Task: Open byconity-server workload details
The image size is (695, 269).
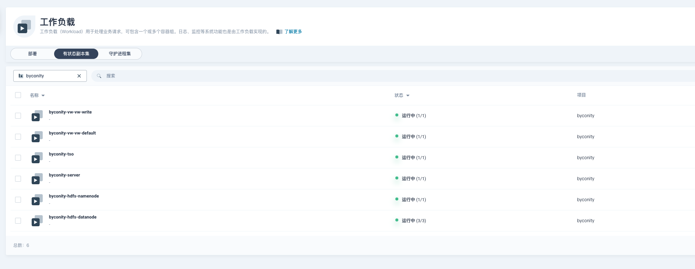Action: click(x=64, y=175)
